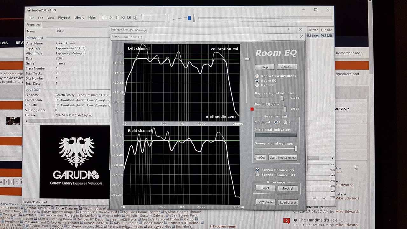Select Bypass mode radio button
This screenshot has height=229, width=407.
(257, 85)
